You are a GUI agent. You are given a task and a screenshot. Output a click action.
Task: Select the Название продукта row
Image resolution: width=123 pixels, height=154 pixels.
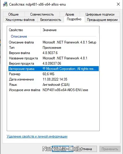tap(53, 58)
